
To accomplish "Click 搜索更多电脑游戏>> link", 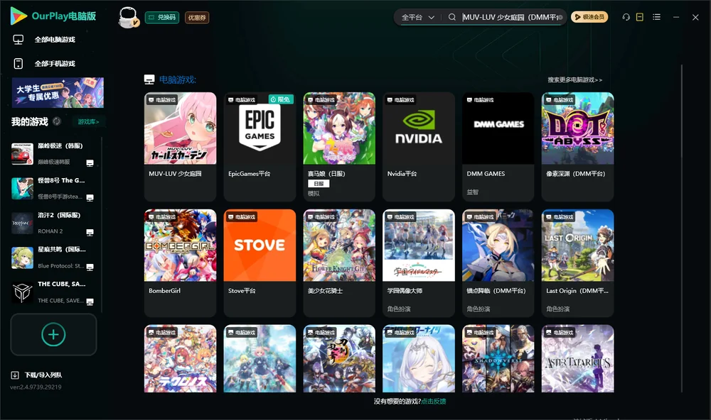I will (x=575, y=80).
